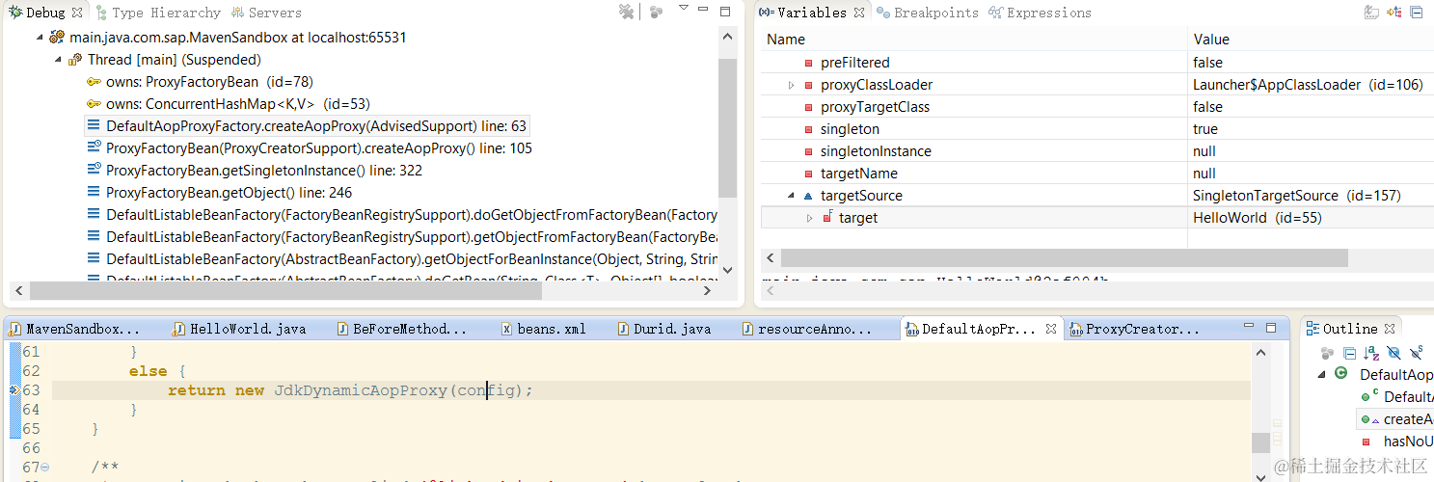This screenshot has height=482, width=1434.
Task: Open the Debug view menu dropdown arrow
Action: pos(684,8)
